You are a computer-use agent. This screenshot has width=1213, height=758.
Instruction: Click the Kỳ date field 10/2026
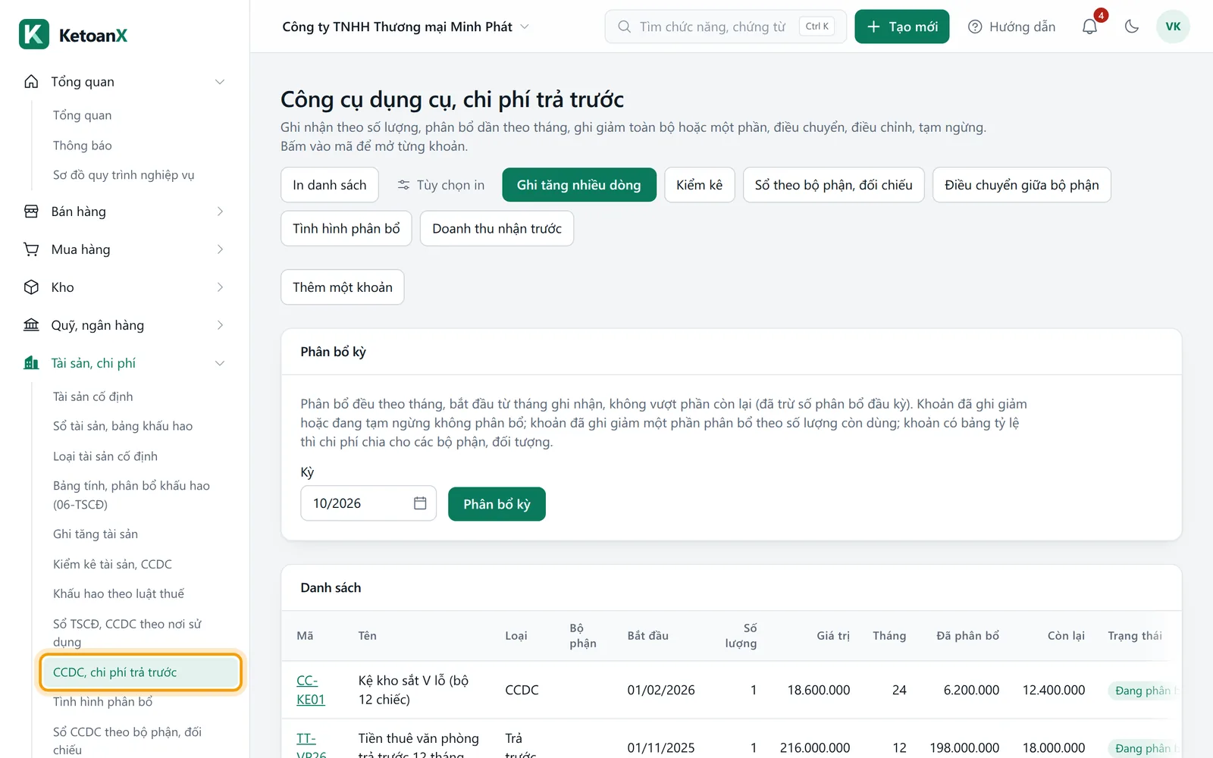pos(368,503)
